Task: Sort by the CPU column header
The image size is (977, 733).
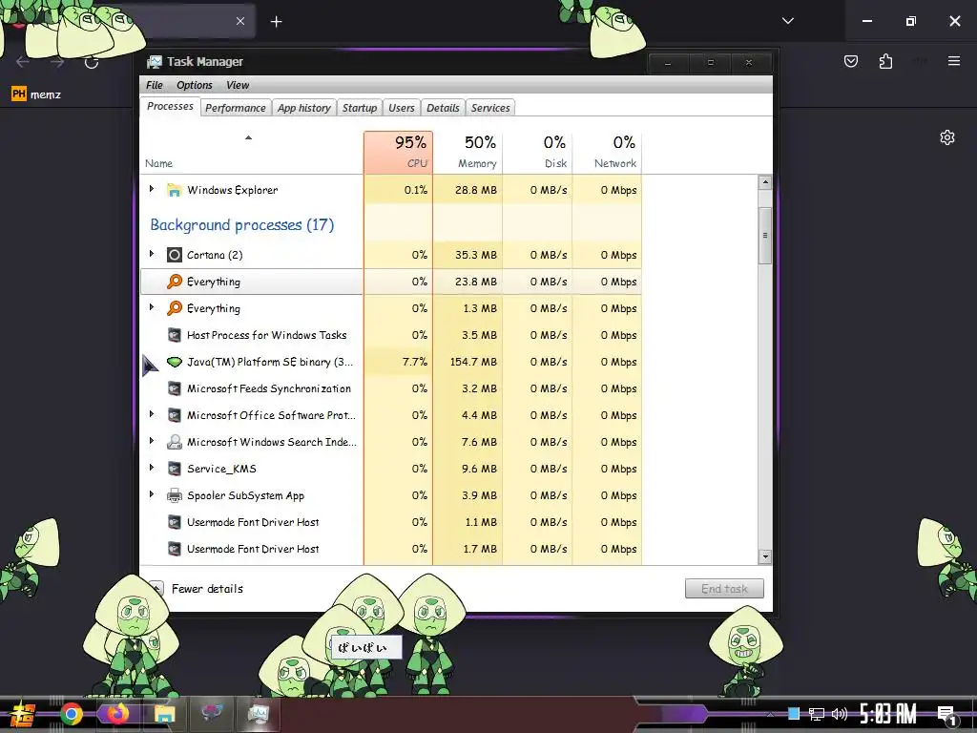Action: pyautogui.click(x=398, y=152)
